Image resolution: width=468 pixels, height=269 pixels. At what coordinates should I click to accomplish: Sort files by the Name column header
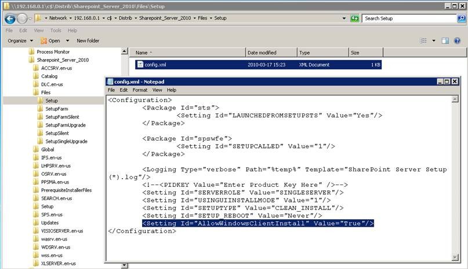click(x=187, y=53)
